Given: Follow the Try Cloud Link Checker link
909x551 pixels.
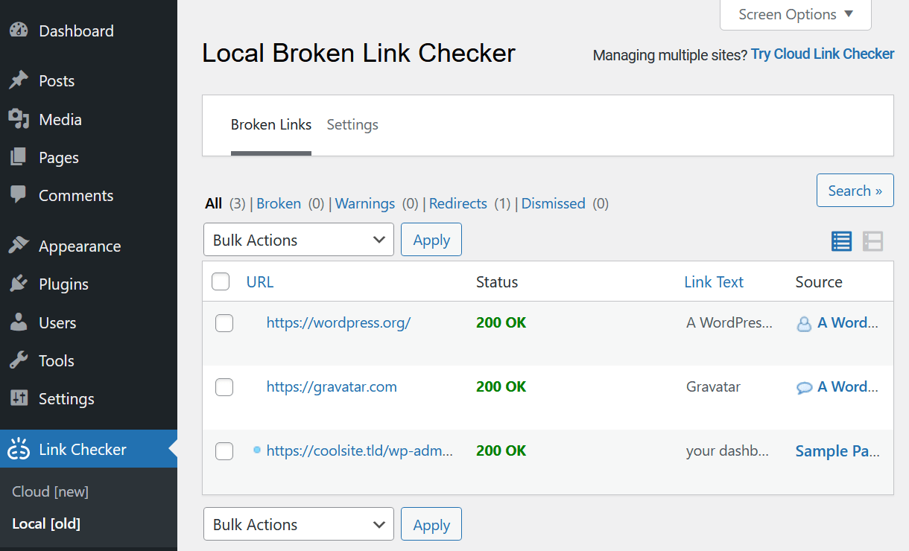Looking at the screenshot, I should point(823,54).
